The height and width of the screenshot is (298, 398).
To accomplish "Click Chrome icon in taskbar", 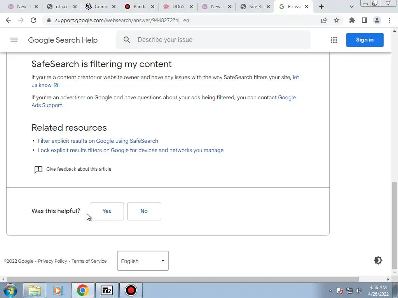I will tap(83, 290).
